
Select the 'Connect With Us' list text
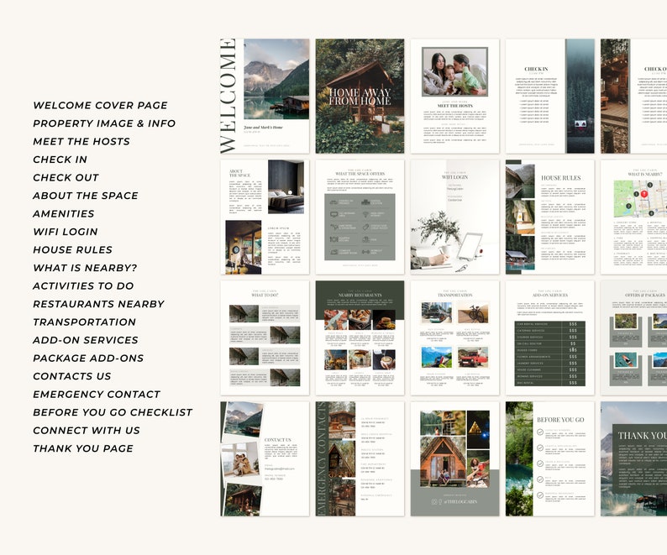coord(87,431)
